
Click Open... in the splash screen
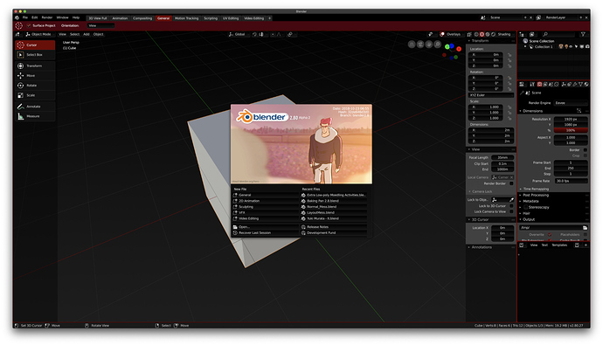(x=265, y=227)
